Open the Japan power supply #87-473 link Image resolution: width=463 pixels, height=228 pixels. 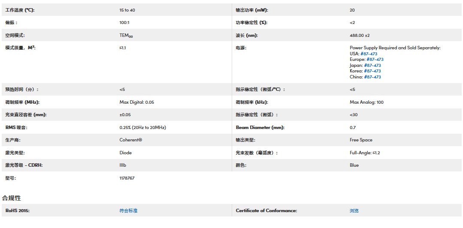coord(372,66)
